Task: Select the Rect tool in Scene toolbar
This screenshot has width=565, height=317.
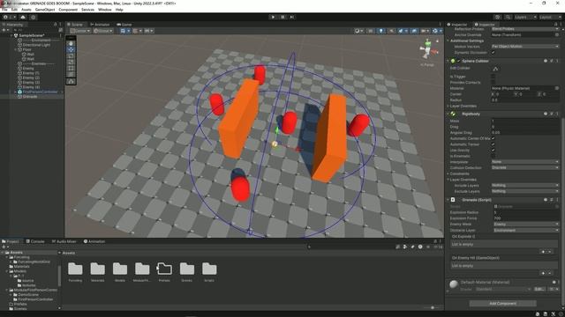Action: pyautogui.click(x=71, y=69)
